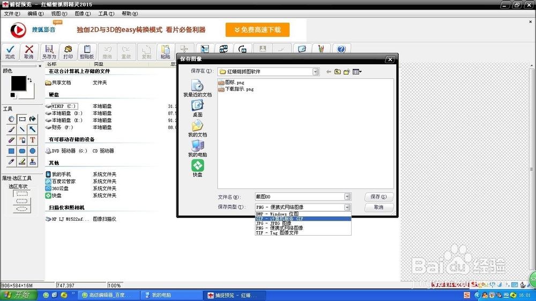
Task: Select the line drawing tool
Action: 22,130
